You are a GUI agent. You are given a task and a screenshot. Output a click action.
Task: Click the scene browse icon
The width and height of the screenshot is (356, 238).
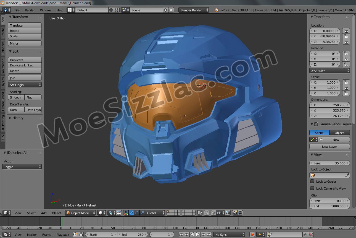point(125,10)
